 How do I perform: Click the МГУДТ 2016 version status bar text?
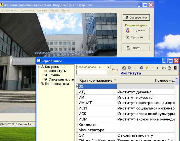tap(17, 124)
